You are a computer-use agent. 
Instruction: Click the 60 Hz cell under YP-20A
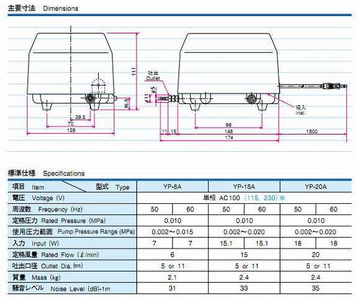point(333,209)
